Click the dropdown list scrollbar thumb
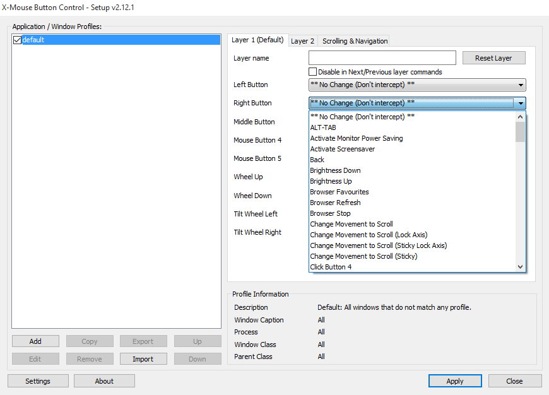 click(x=521, y=132)
